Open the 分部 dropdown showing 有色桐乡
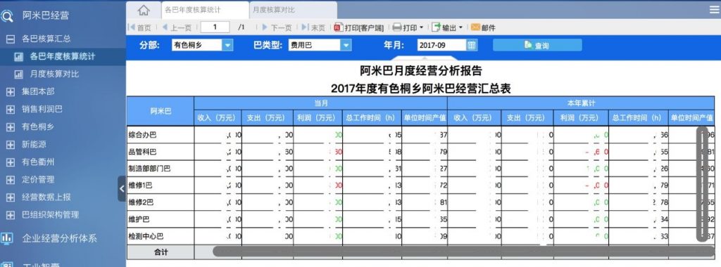Image resolution: width=721 pixels, height=267 pixels. click(x=203, y=45)
